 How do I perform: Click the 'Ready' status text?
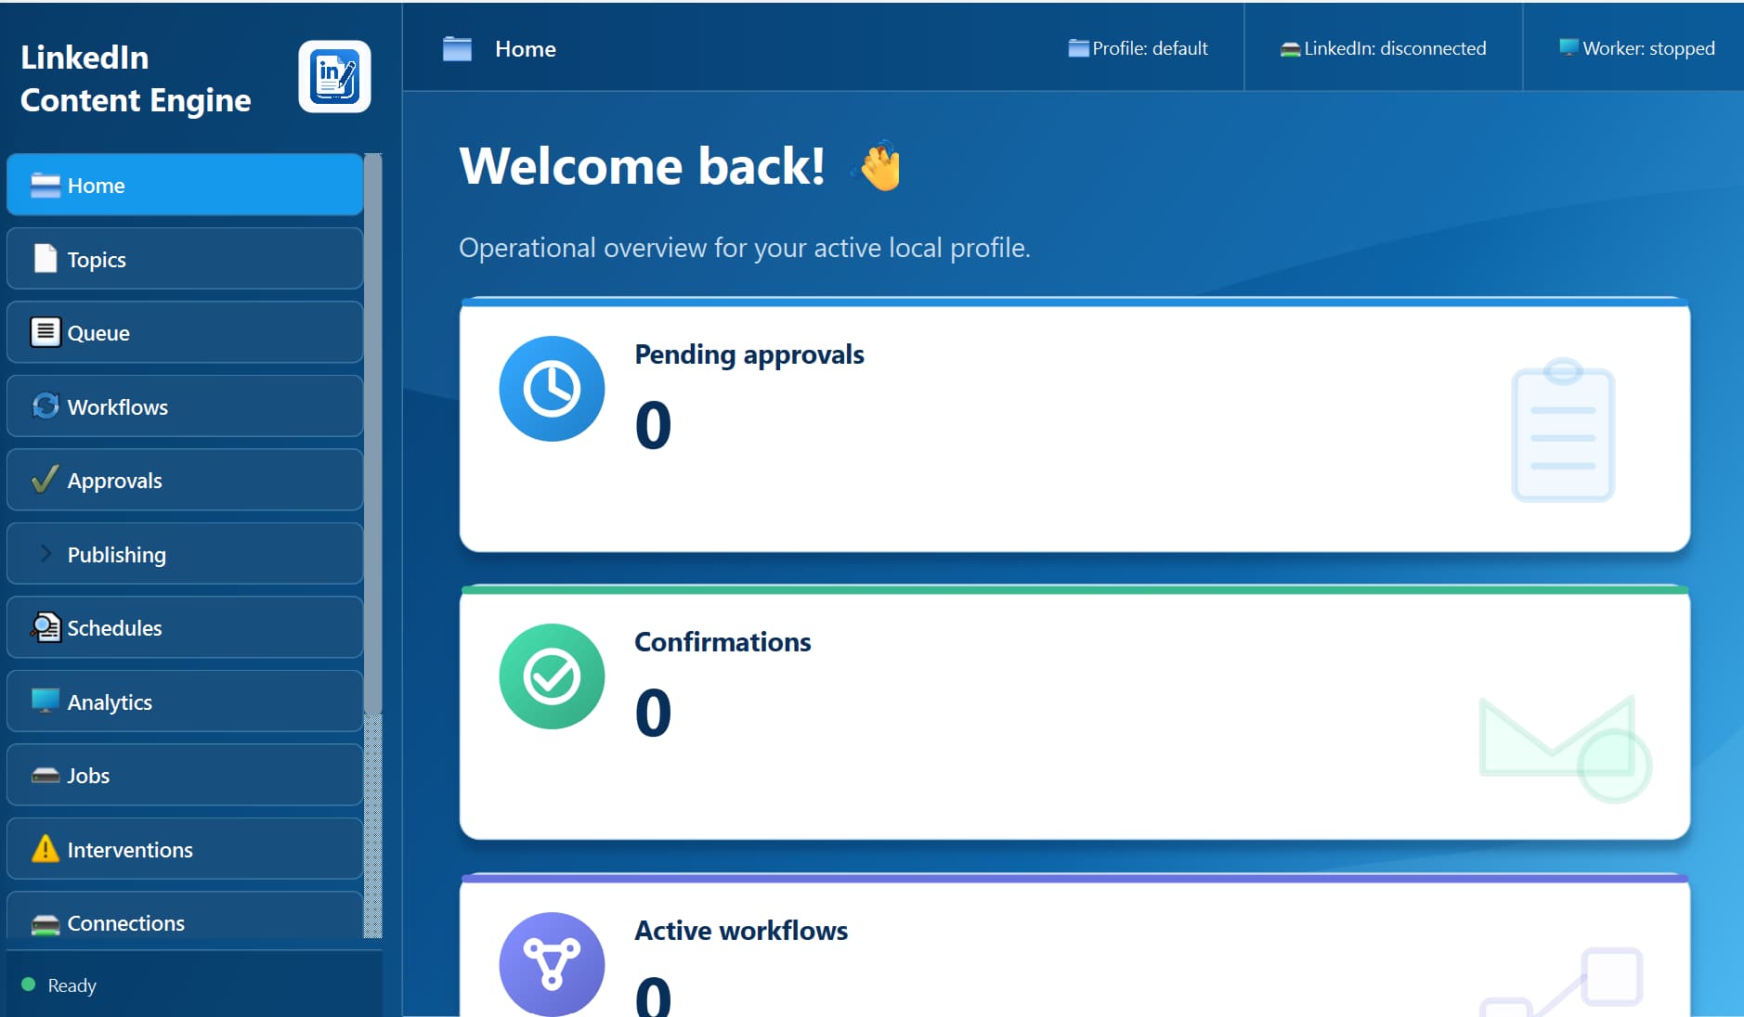click(x=72, y=985)
